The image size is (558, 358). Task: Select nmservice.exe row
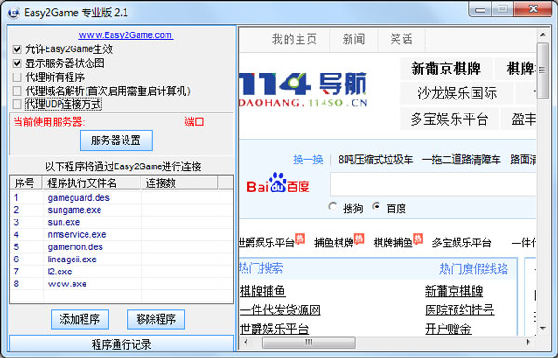click(x=122, y=235)
